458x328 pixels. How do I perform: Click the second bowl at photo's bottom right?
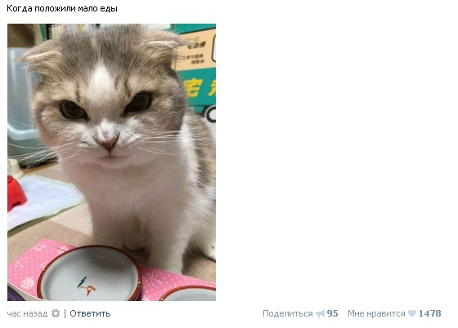[x=188, y=294]
